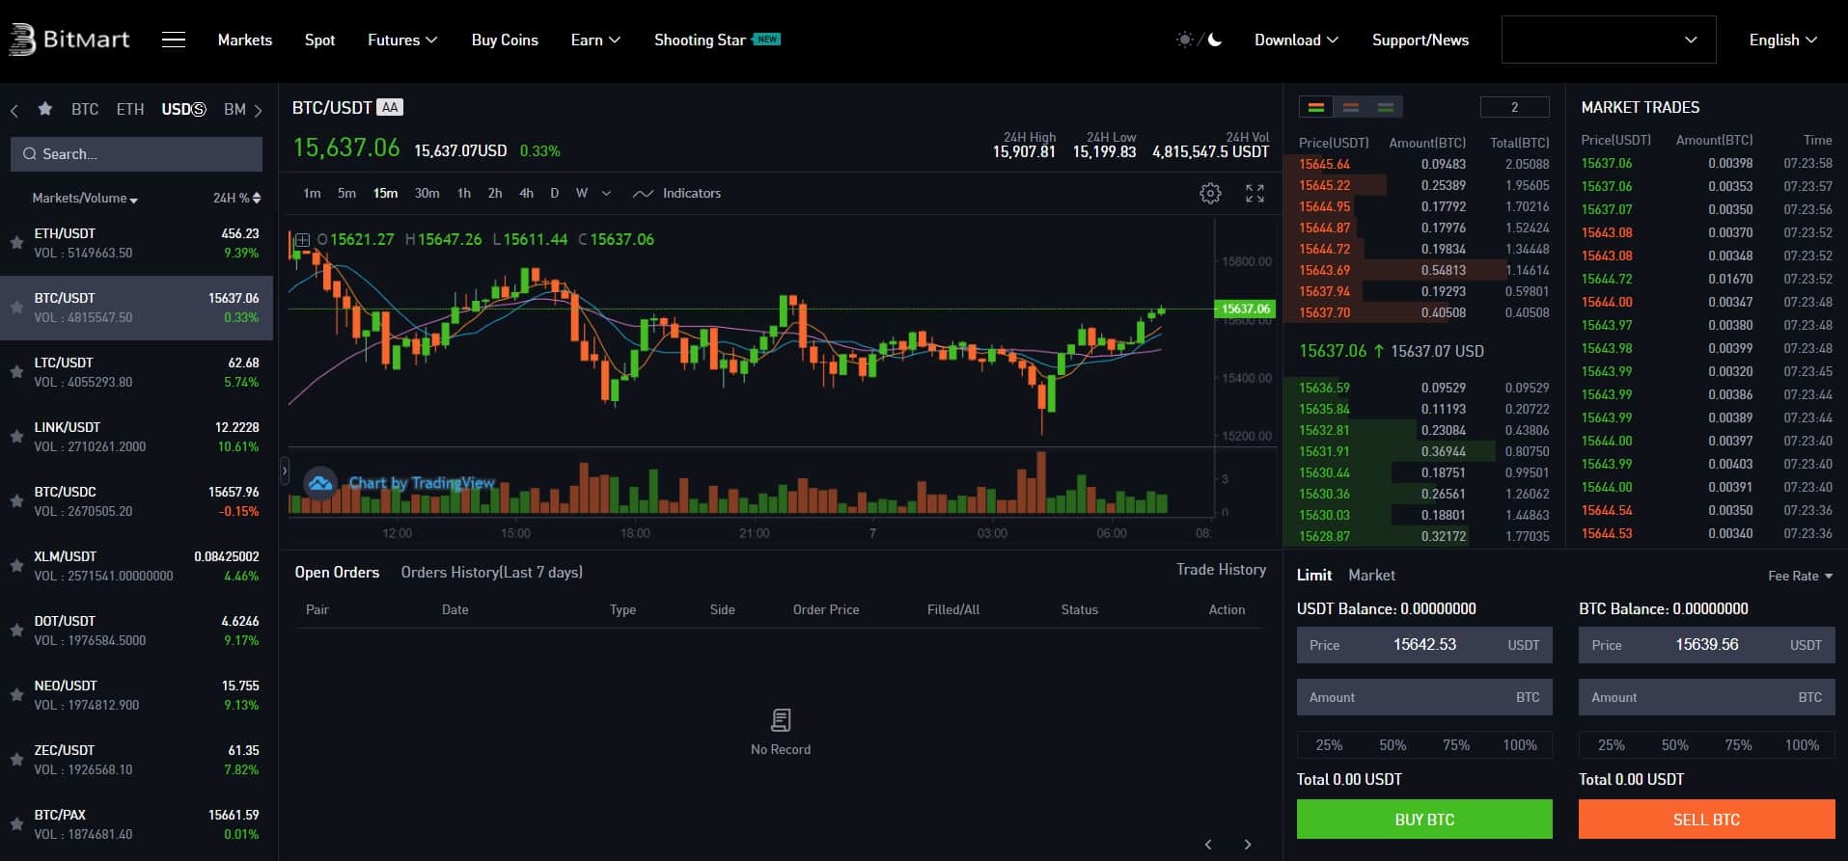Click the orange SELL BTC button
The width and height of the screenshot is (1848, 861).
(1706, 820)
